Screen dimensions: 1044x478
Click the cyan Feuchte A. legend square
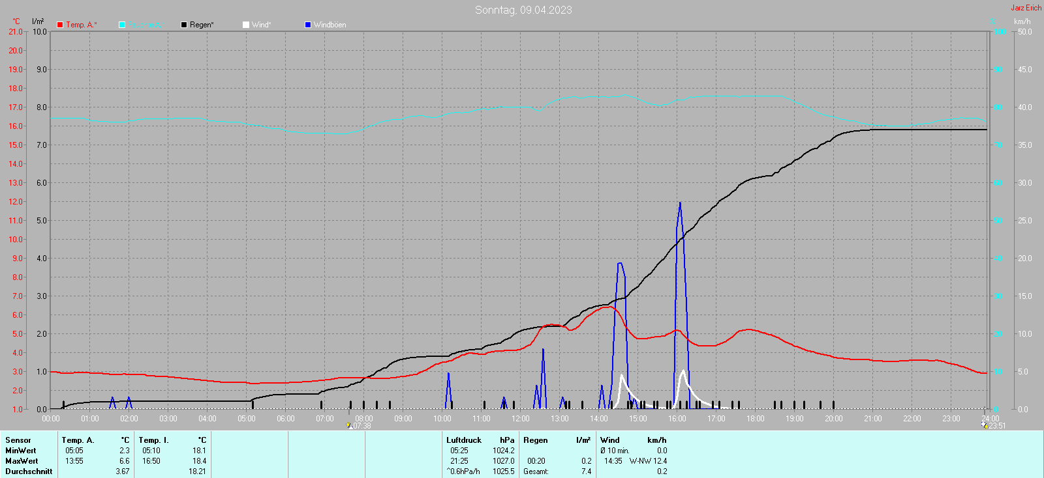tap(122, 25)
